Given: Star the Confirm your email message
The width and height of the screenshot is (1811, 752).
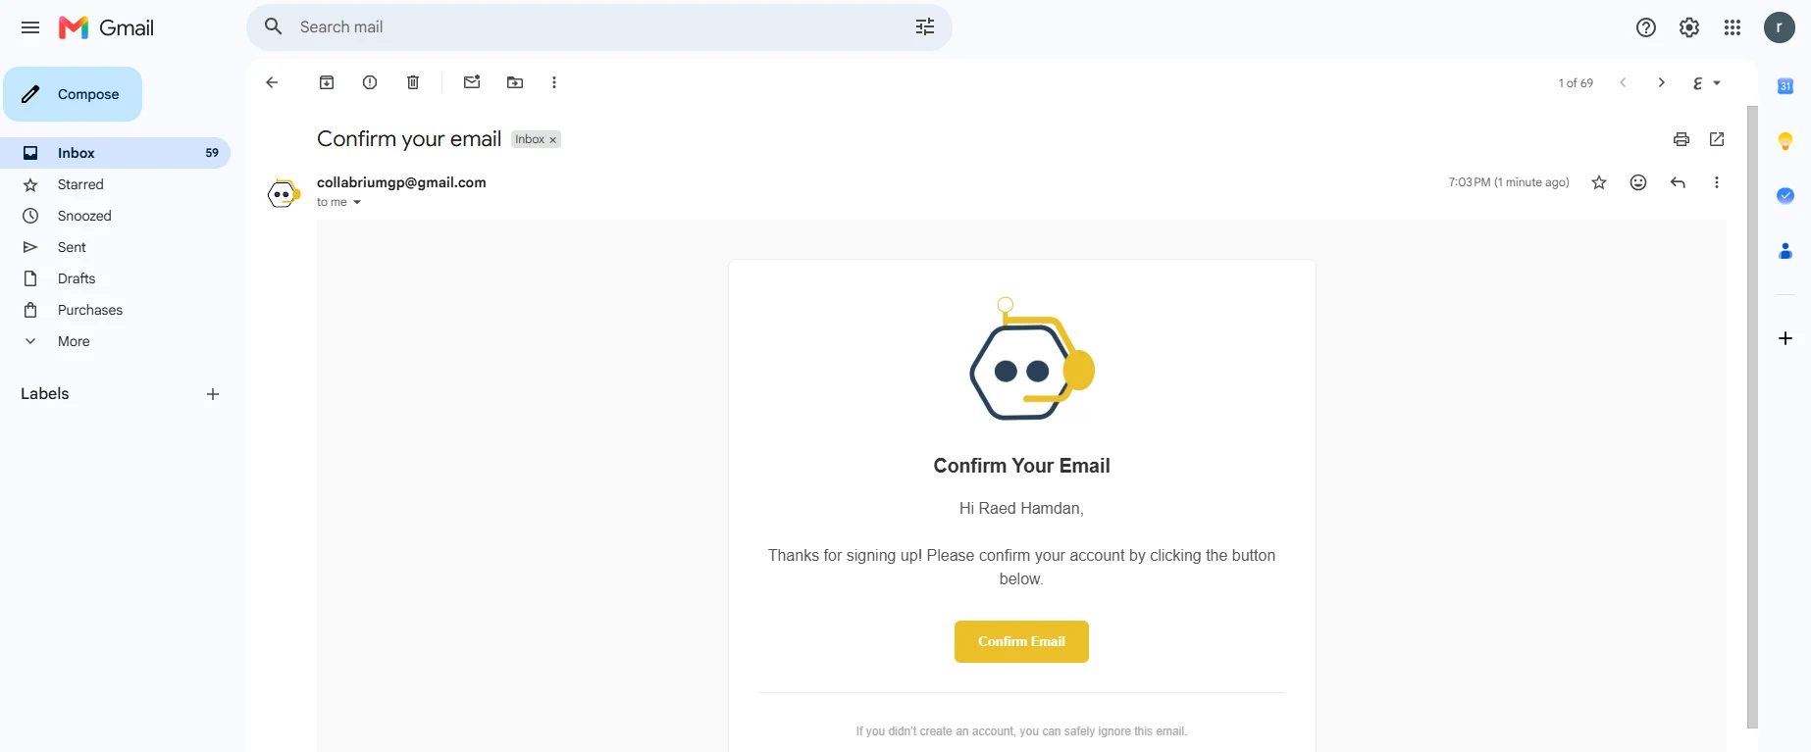Looking at the screenshot, I should tap(1599, 182).
